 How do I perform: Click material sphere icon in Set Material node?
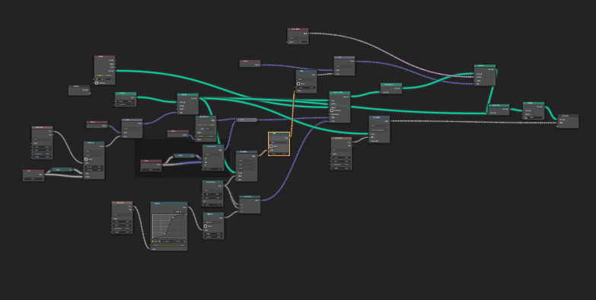point(526,117)
